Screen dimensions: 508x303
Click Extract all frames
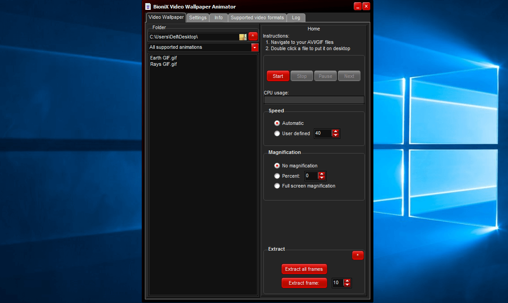304,269
